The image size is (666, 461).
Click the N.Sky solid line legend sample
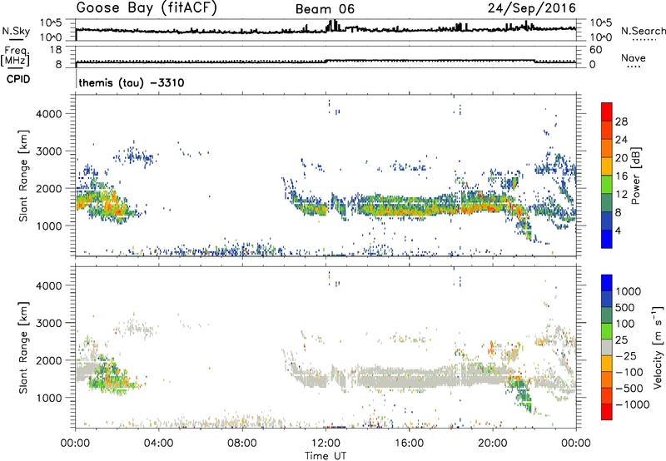(x=16, y=39)
